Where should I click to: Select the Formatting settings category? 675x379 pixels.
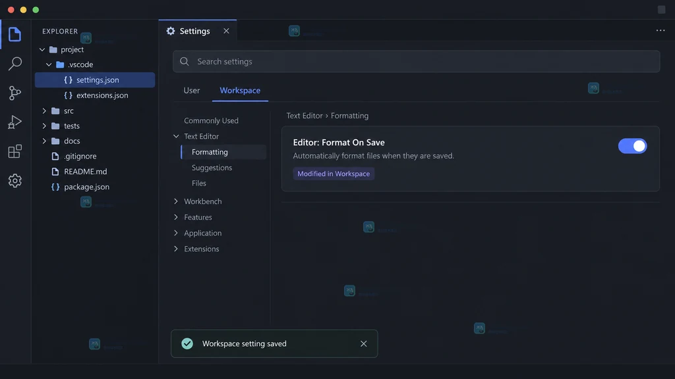[x=223, y=152]
